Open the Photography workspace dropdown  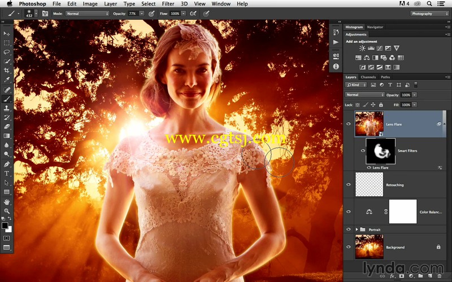click(430, 14)
